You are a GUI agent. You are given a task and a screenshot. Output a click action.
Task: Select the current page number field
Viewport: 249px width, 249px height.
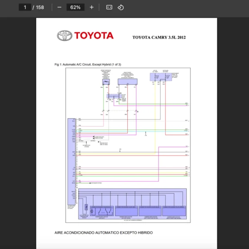(24, 7)
